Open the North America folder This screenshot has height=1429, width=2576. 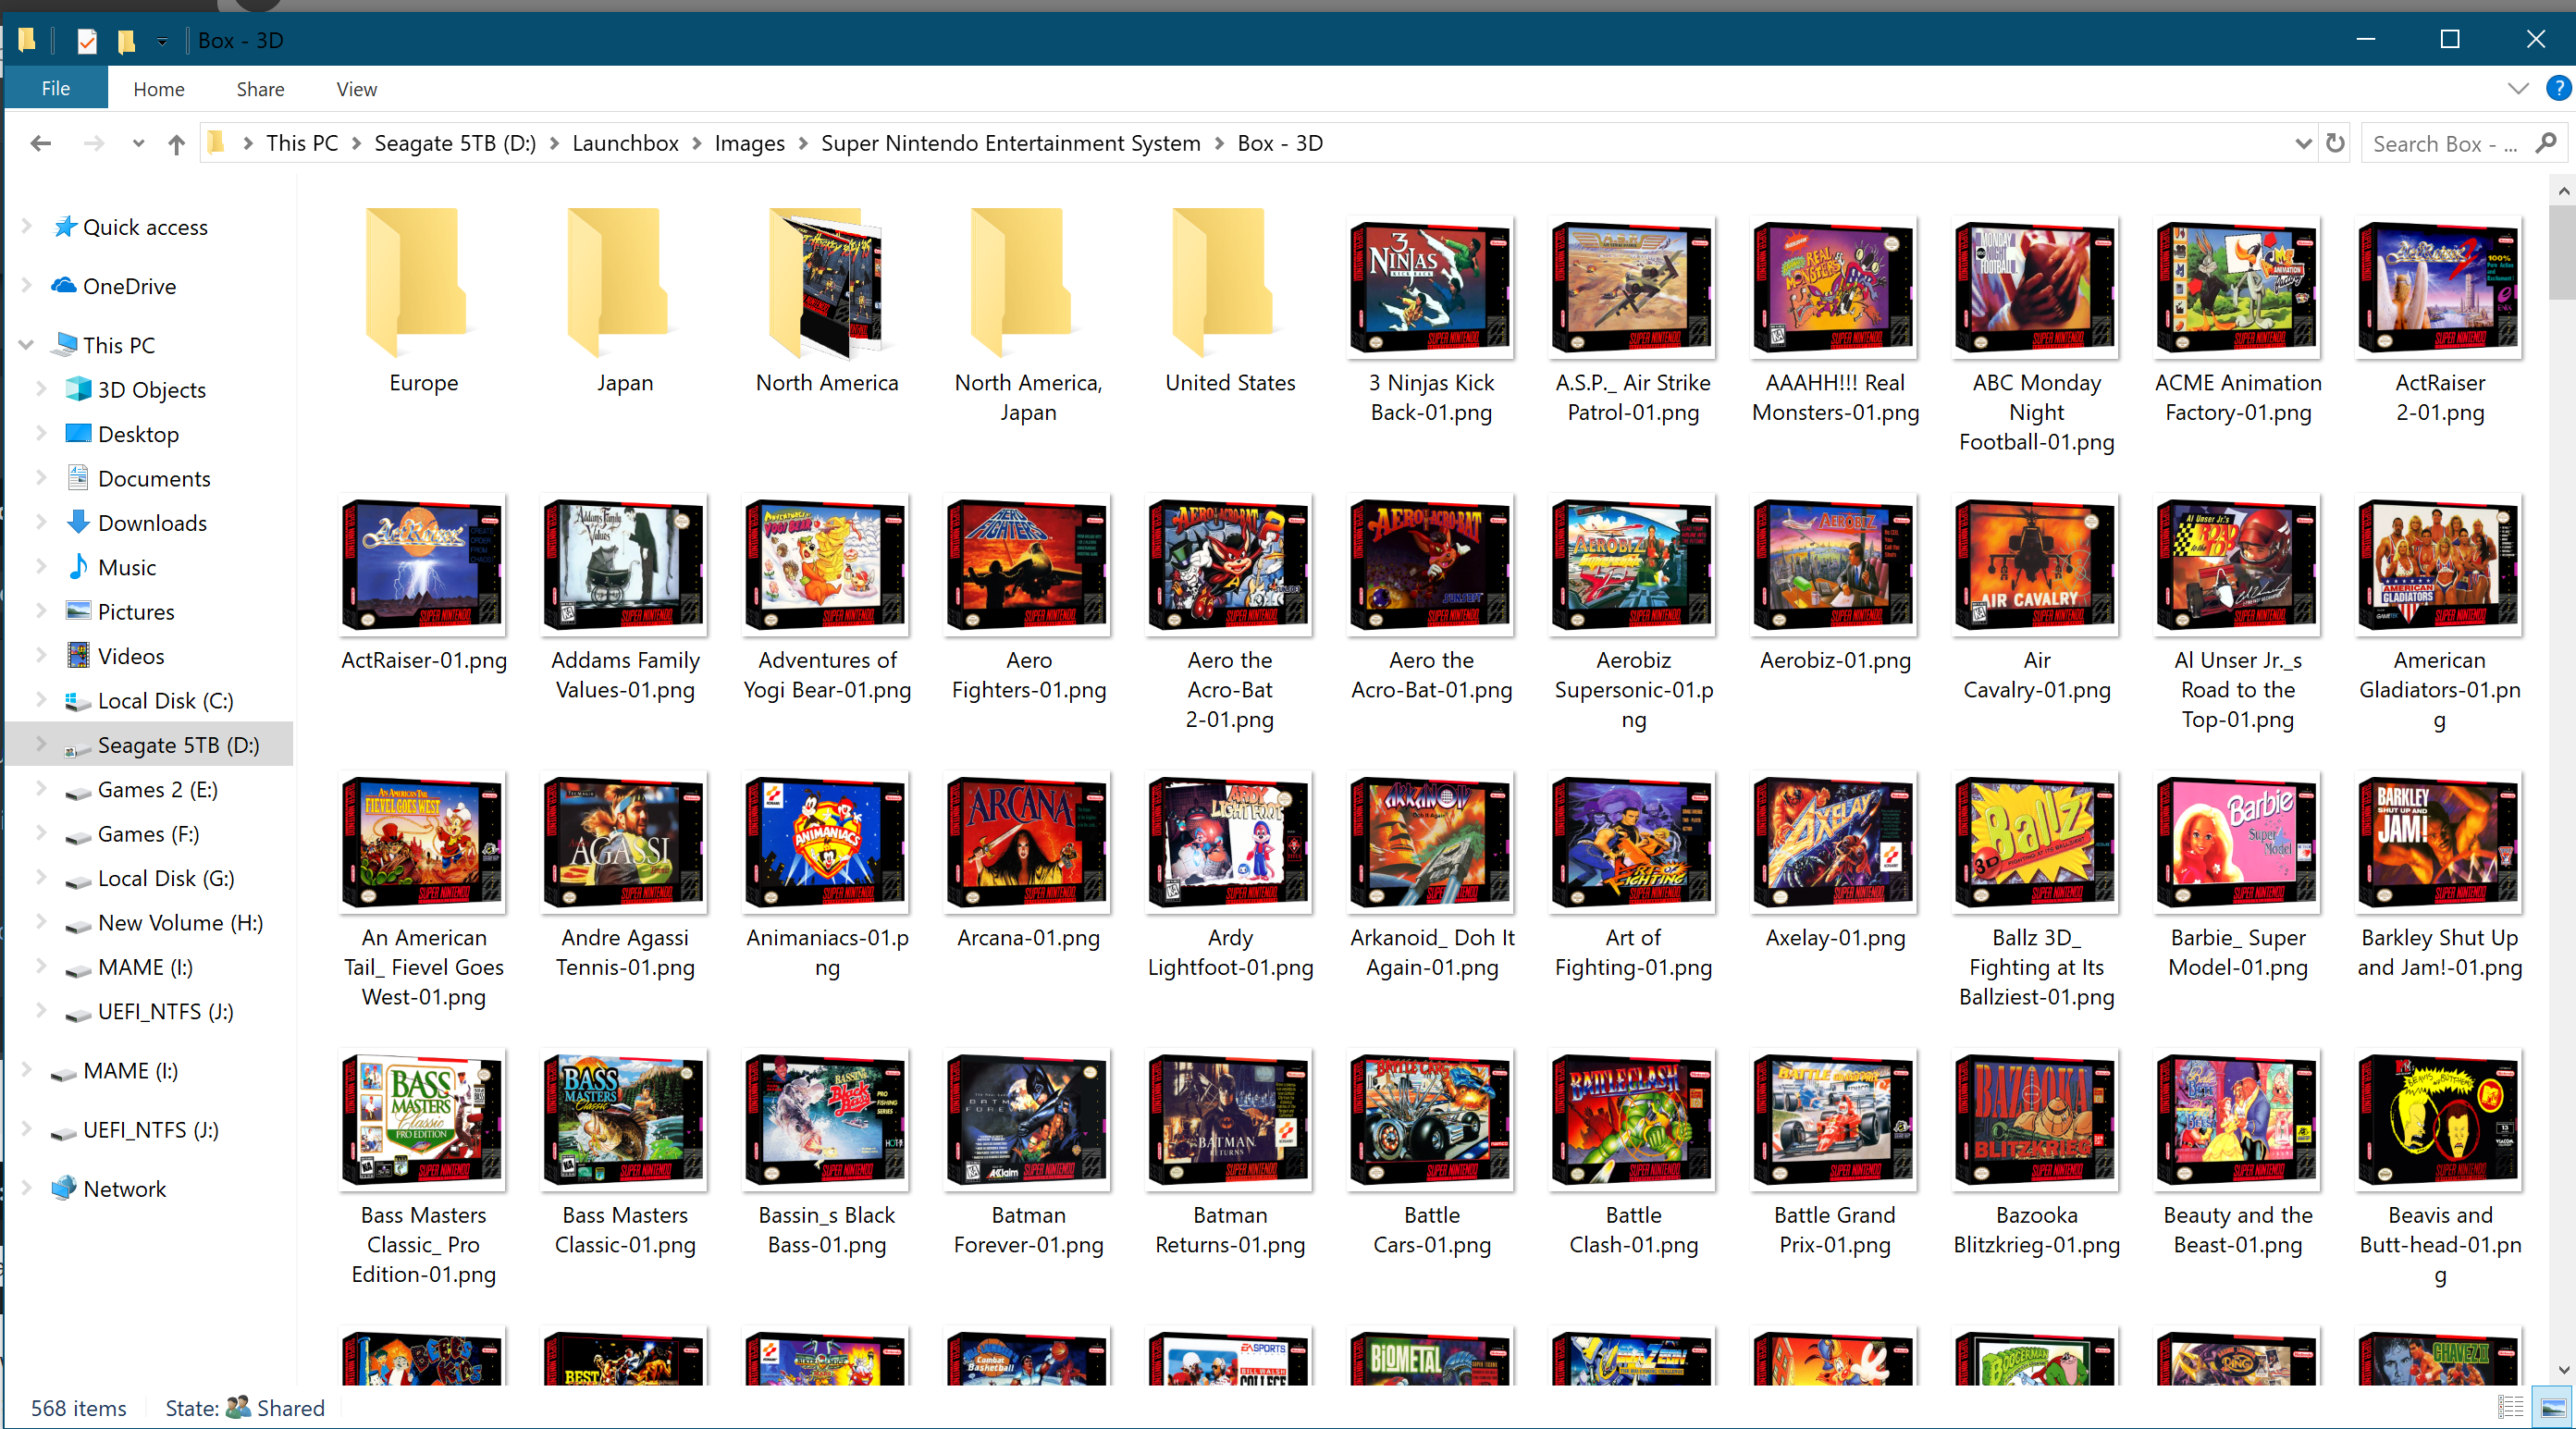pos(826,285)
